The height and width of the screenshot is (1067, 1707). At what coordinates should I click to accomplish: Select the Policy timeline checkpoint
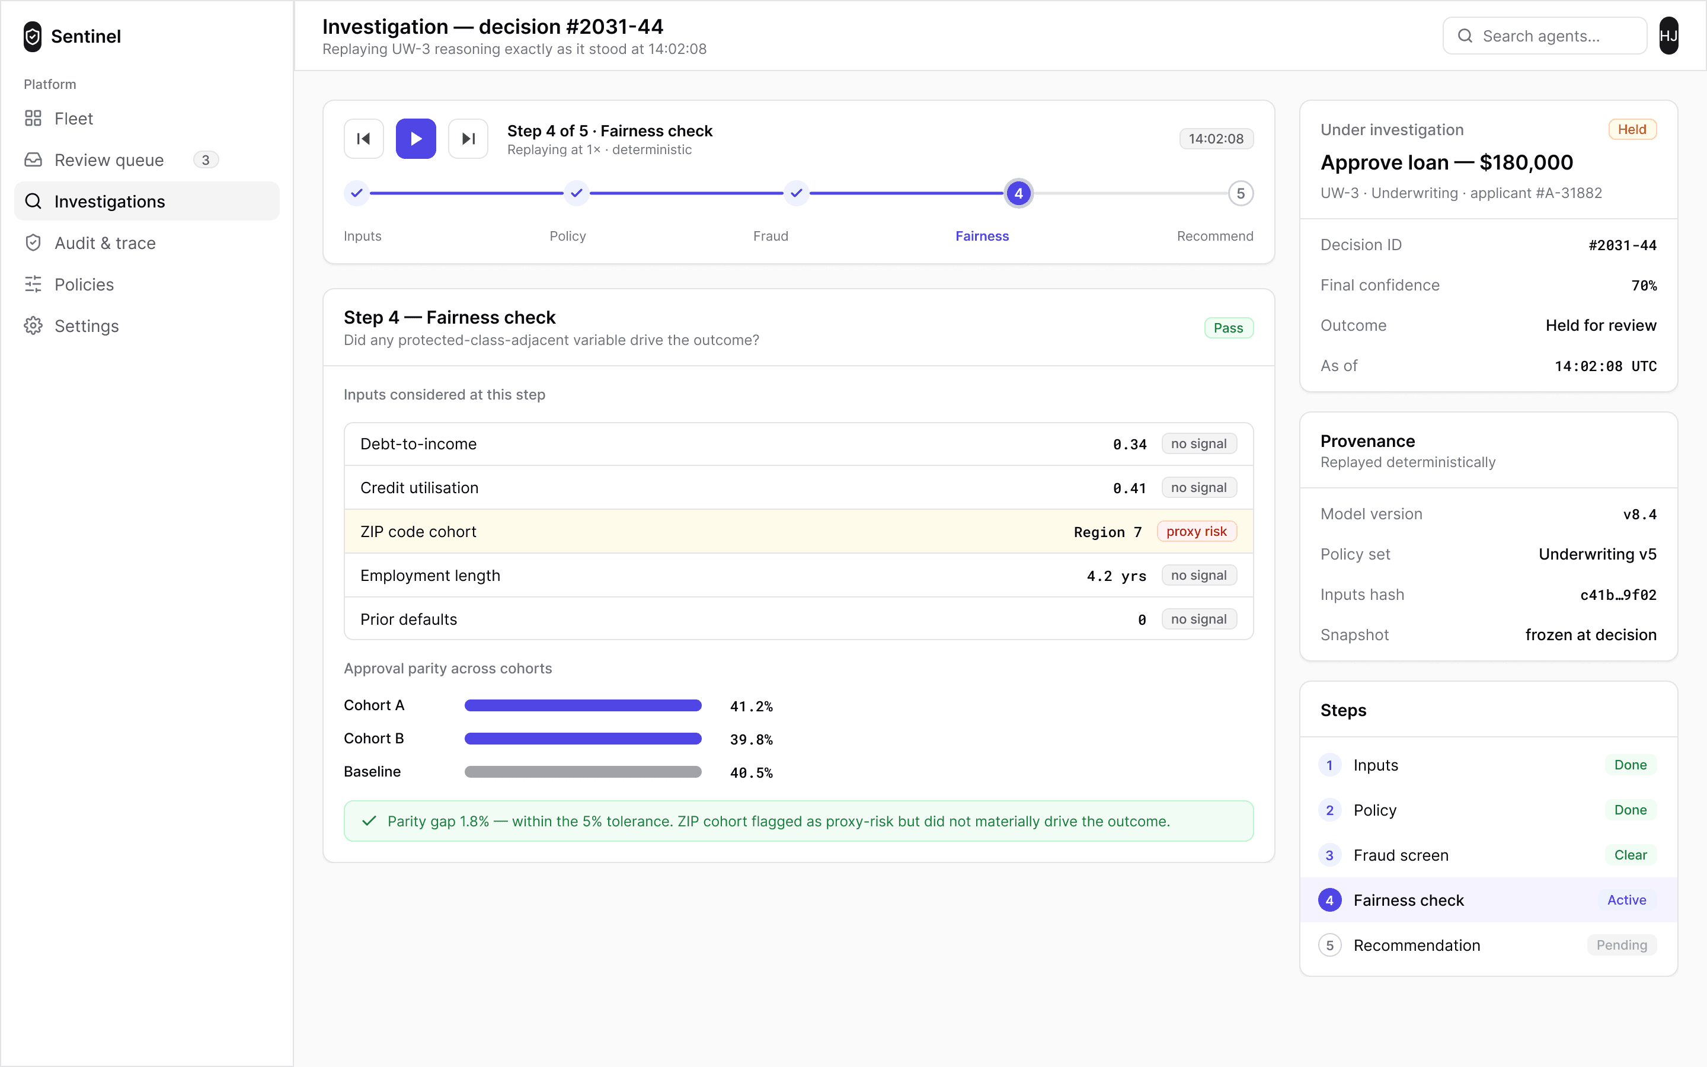(x=576, y=193)
